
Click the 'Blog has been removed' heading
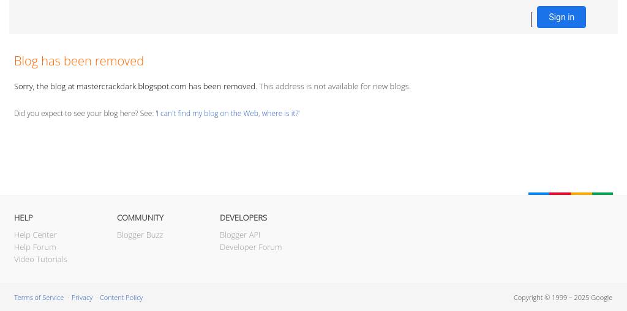point(79,61)
